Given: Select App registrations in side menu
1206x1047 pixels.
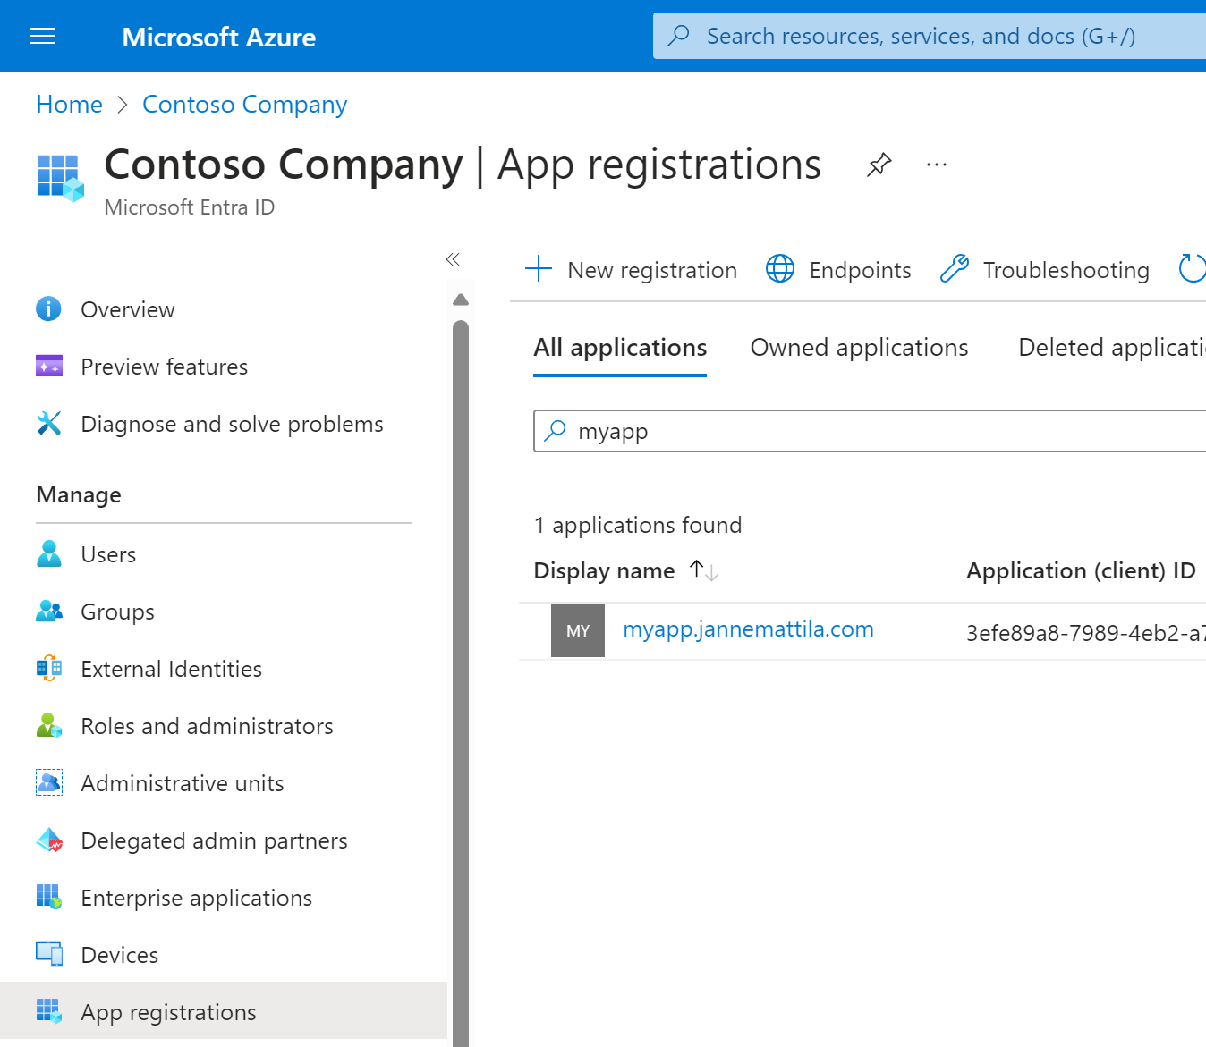Looking at the screenshot, I should click(x=224, y=1010).
